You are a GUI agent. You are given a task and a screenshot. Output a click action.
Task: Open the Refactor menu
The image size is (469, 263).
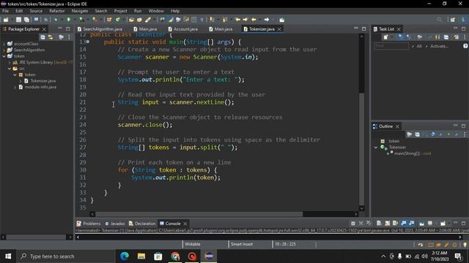click(57, 11)
